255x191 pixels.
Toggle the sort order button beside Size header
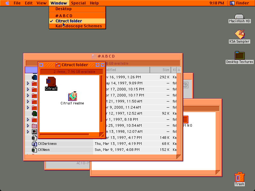click(179, 70)
